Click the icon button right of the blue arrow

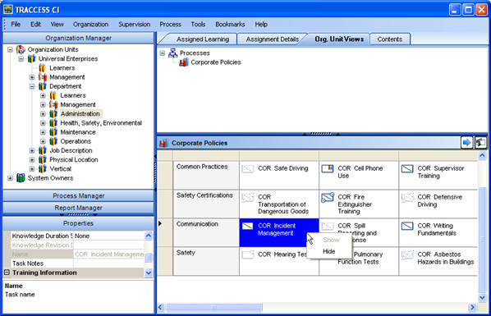tap(480, 143)
